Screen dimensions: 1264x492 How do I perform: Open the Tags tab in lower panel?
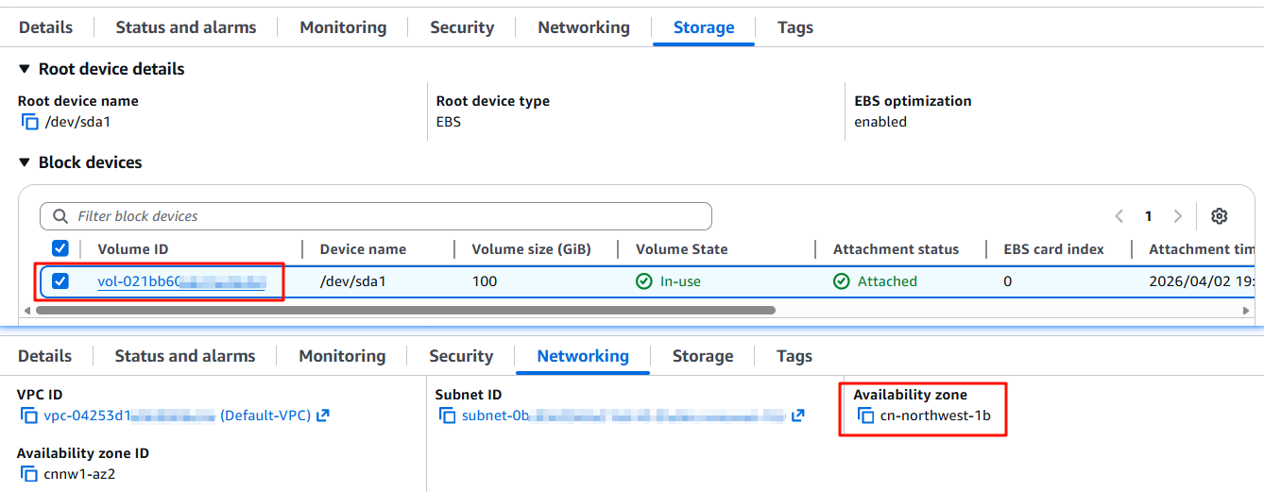(x=794, y=356)
